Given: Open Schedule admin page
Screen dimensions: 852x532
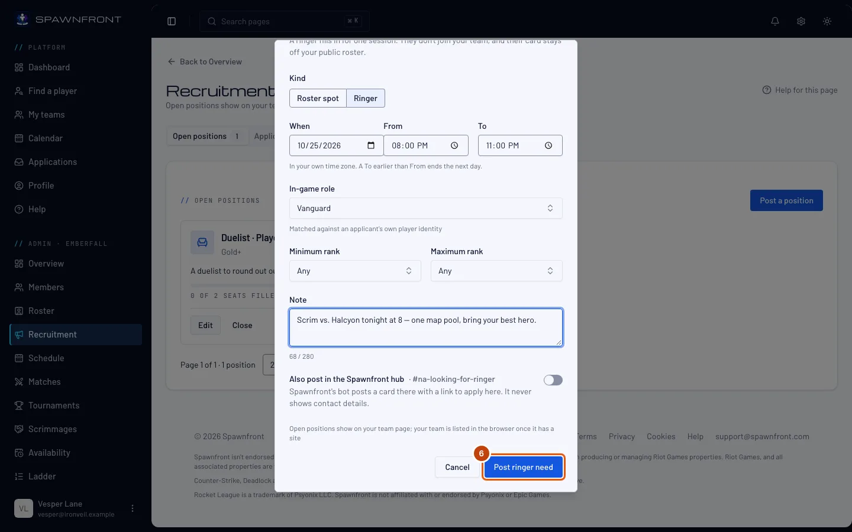Looking at the screenshot, I should pos(76,358).
